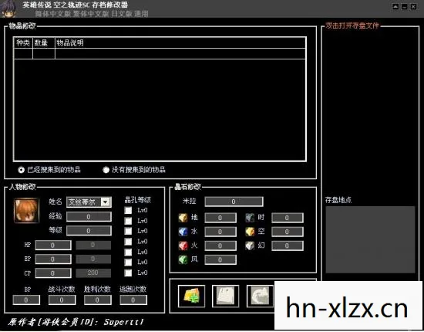Click the max HP grayed field
Viewport: 424px width, 332px height.
click(x=93, y=245)
